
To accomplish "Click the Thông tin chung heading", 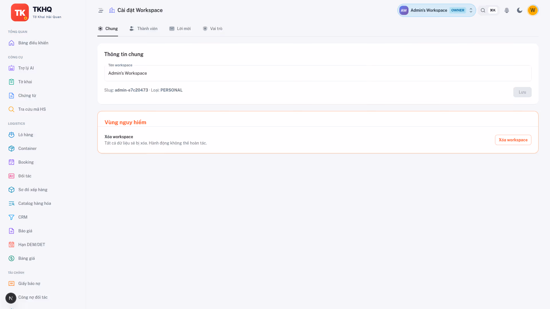I will [x=124, y=54].
